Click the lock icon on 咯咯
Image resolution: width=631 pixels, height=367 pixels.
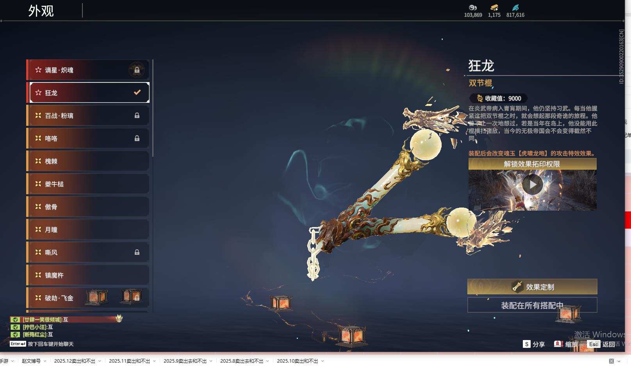[x=137, y=138]
